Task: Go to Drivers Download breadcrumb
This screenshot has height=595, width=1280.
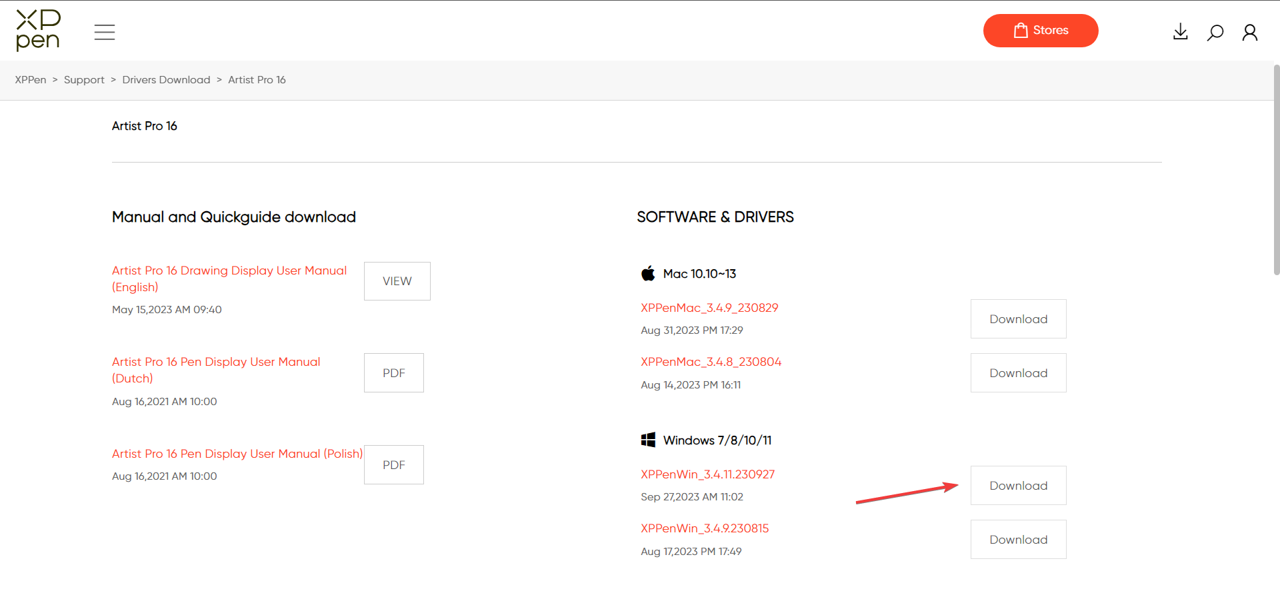Action: click(166, 80)
